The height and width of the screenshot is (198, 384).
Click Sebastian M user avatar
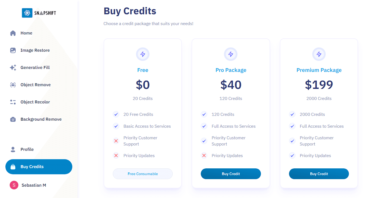click(x=14, y=185)
